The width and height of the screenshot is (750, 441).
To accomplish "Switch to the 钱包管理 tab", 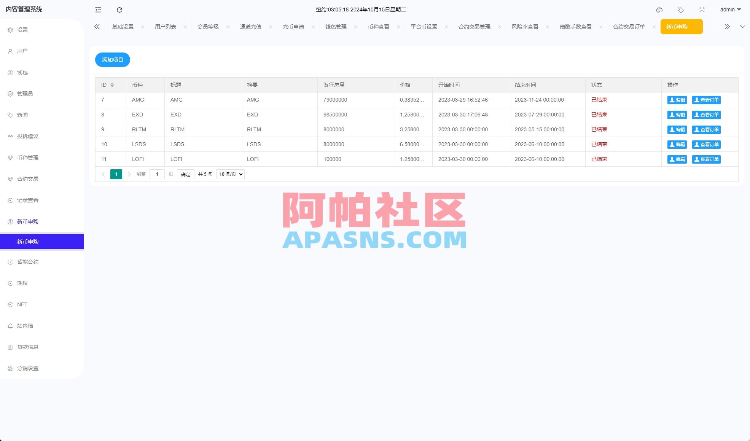I will pos(335,27).
